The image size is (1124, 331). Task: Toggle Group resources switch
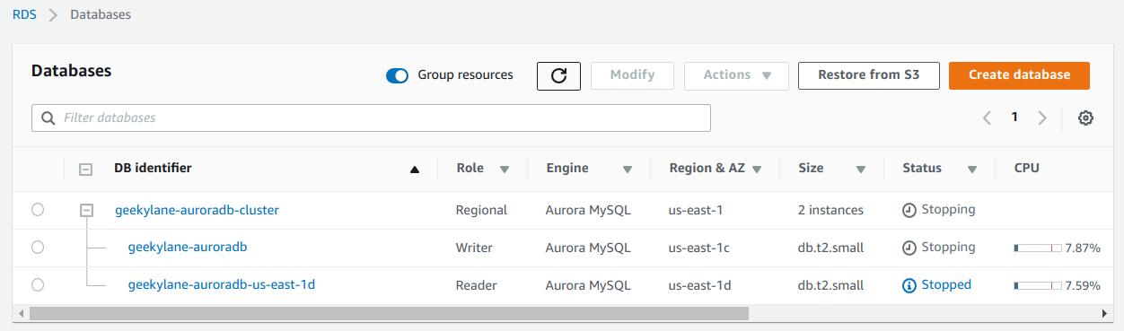[397, 75]
